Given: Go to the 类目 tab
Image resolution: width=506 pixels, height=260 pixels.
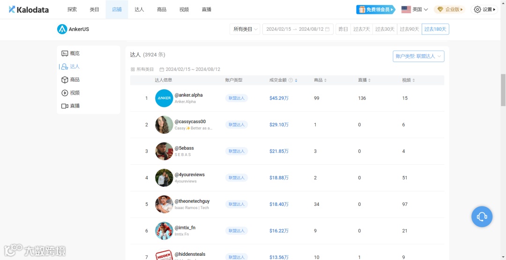Looking at the screenshot, I should [x=94, y=10].
